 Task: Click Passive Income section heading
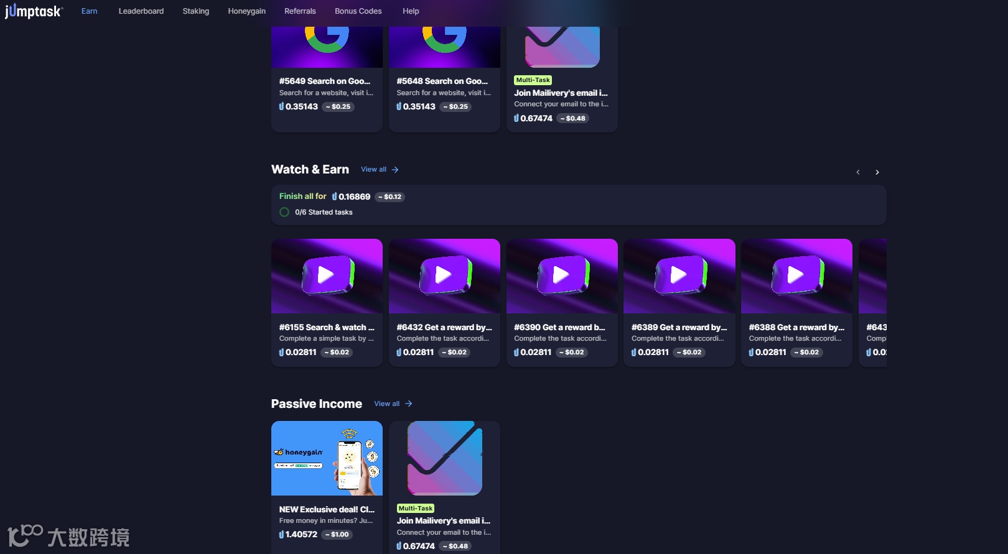(x=317, y=404)
